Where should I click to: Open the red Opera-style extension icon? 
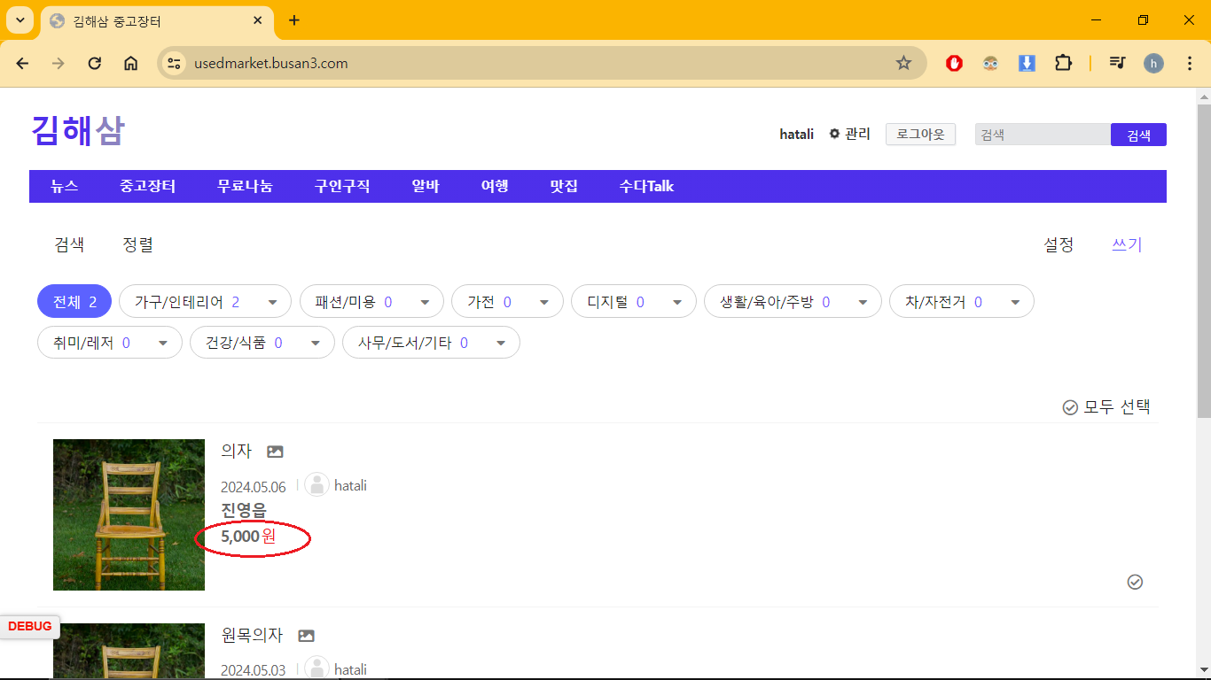[954, 63]
